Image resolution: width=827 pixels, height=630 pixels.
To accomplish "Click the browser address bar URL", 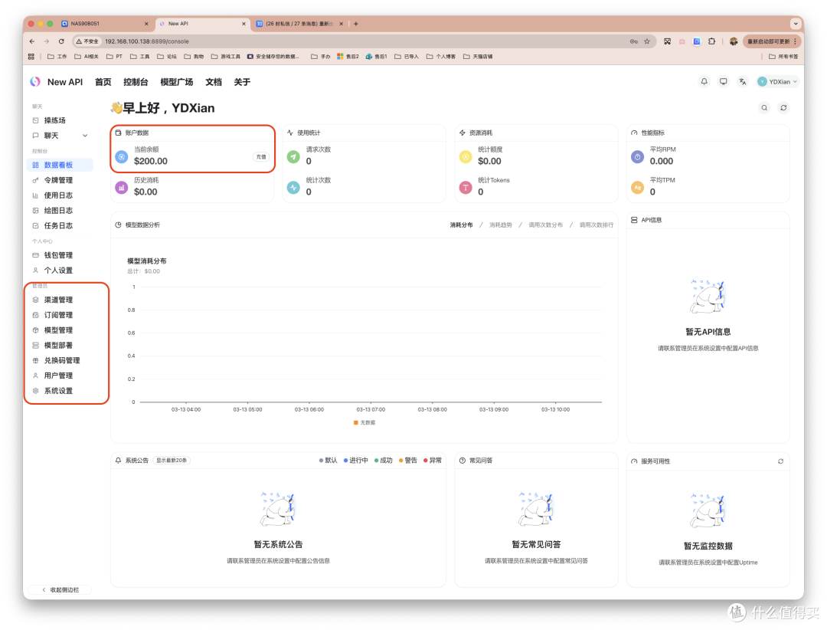I will pyautogui.click(x=146, y=41).
